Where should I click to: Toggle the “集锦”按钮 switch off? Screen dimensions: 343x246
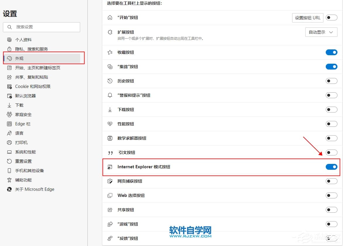pos(331,67)
